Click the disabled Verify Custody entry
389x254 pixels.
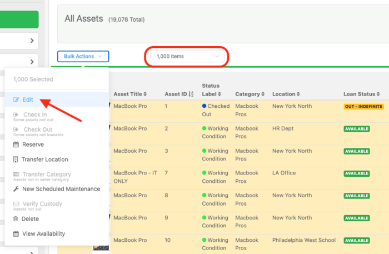coord(57,206)
